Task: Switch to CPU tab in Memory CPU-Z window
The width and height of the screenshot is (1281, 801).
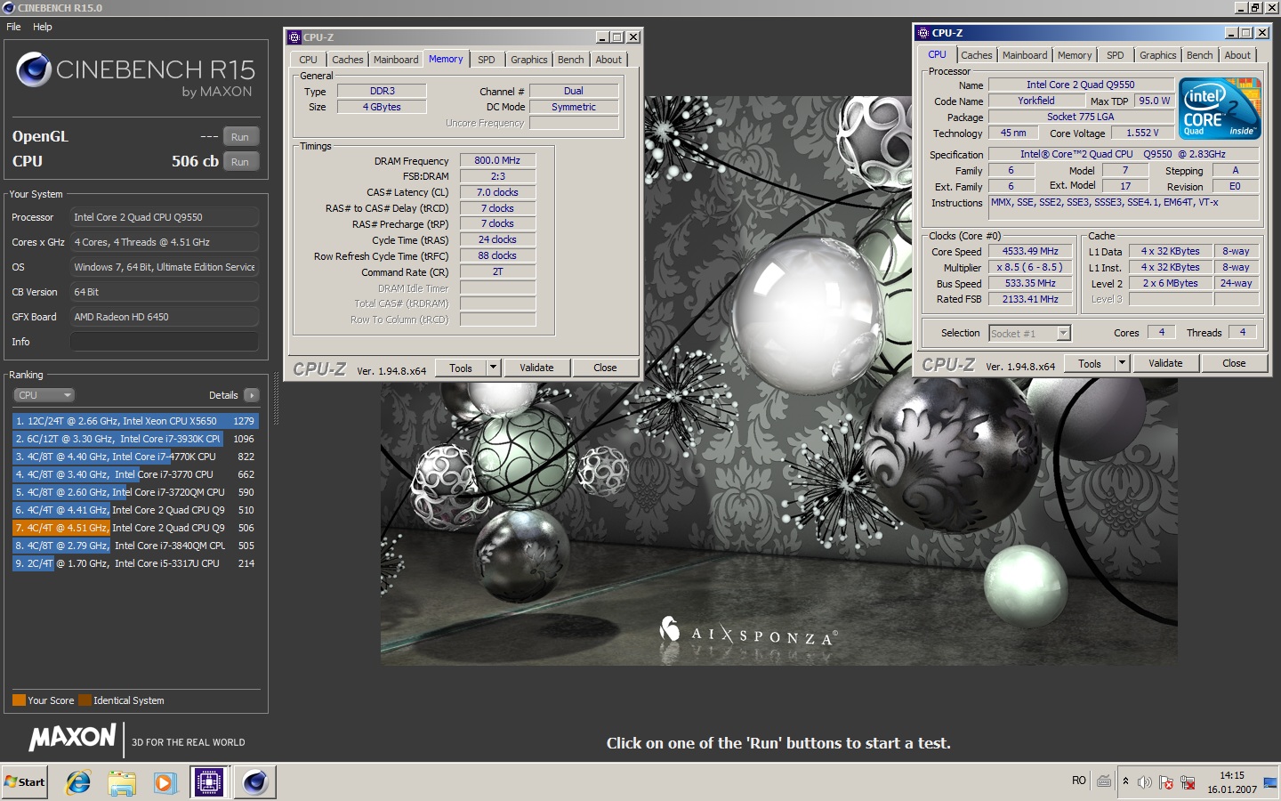Action: 308,60
